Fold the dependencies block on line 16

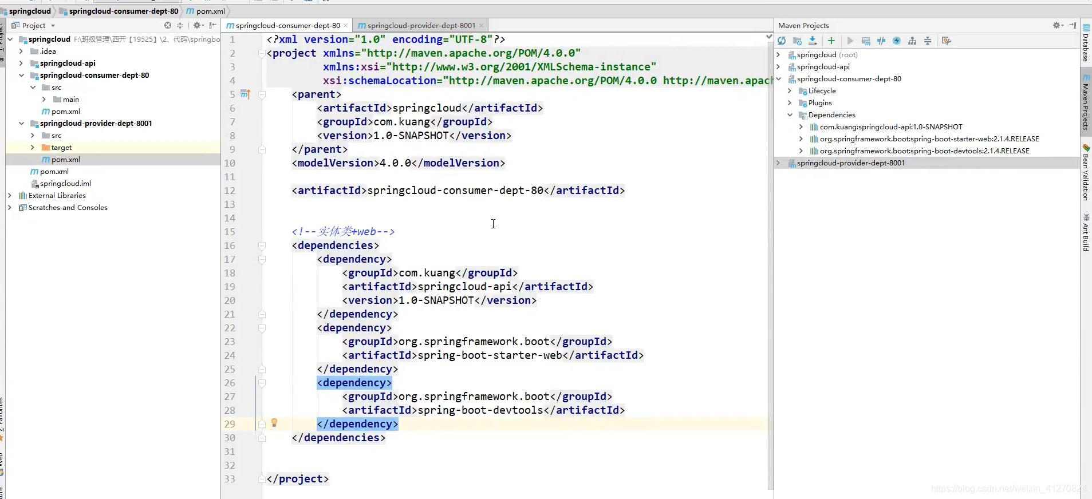tap(262, 245)
